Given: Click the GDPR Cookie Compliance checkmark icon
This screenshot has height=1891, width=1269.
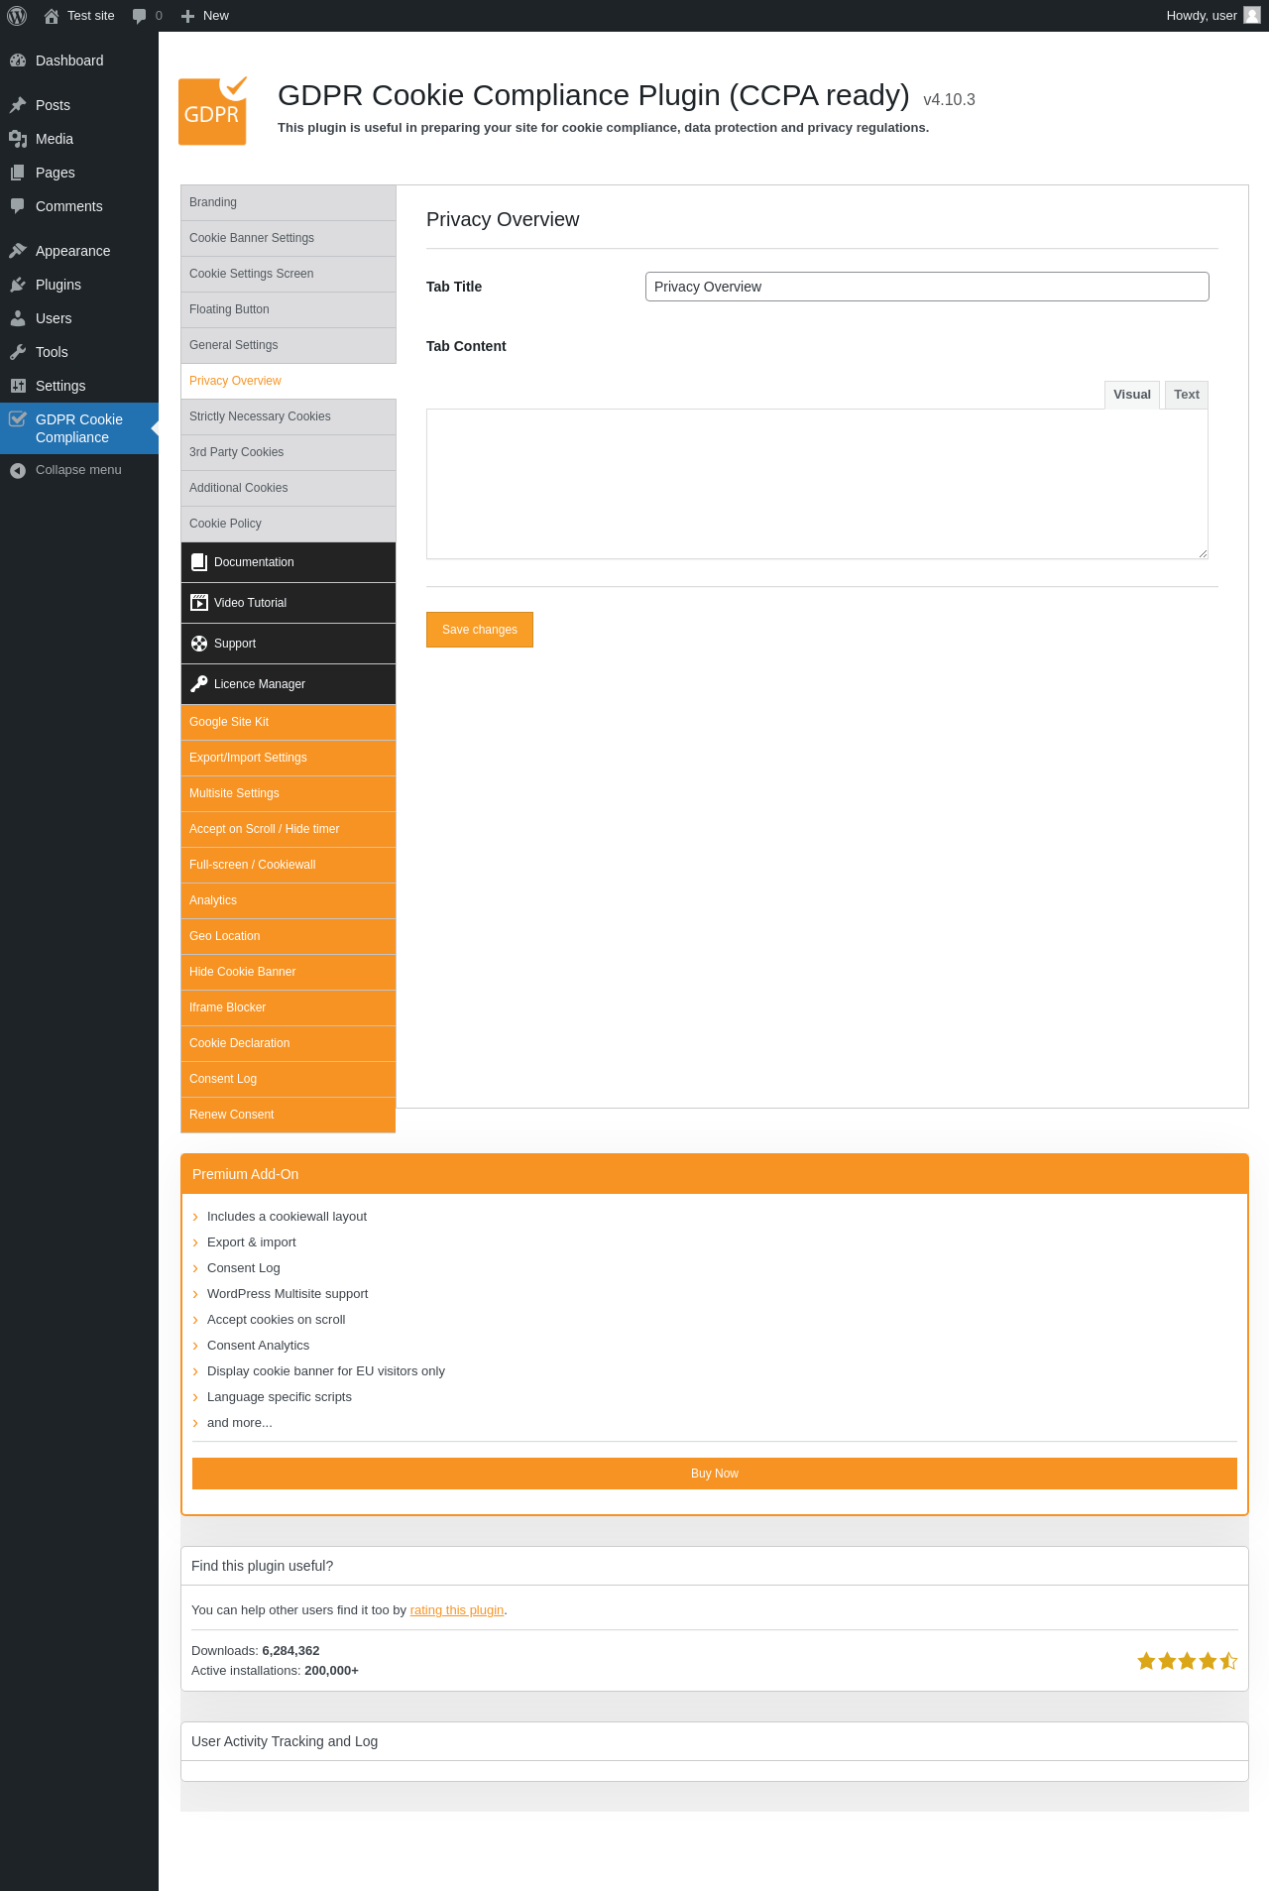Looking at the screenshot, I should pyautogui.click(x=18, y=418).
